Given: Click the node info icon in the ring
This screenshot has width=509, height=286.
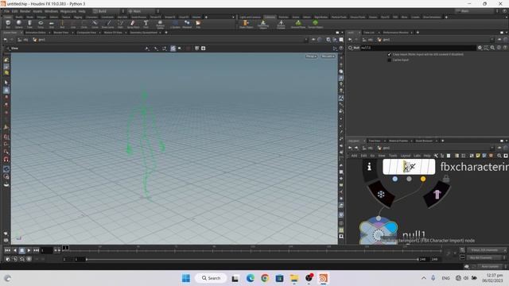Looking at the screenshot, I should pos(369,167).
